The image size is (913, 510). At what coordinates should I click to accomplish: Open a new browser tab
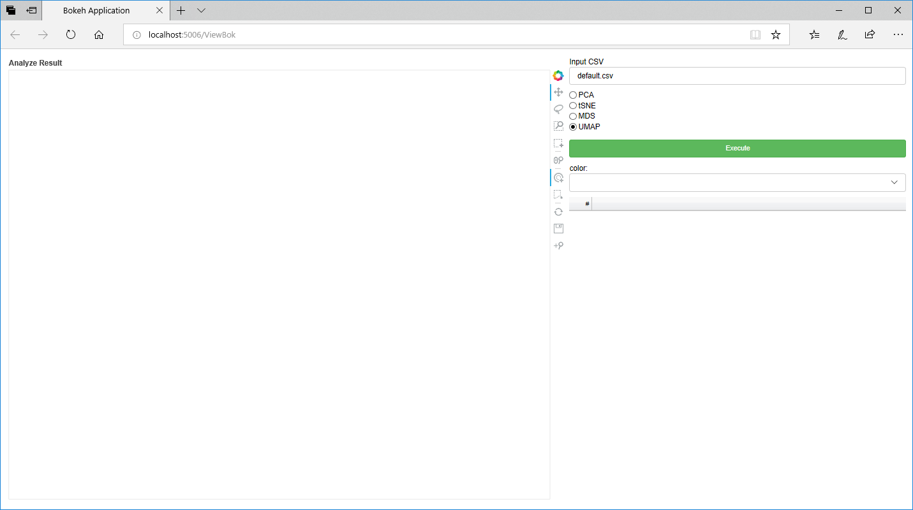181,10
